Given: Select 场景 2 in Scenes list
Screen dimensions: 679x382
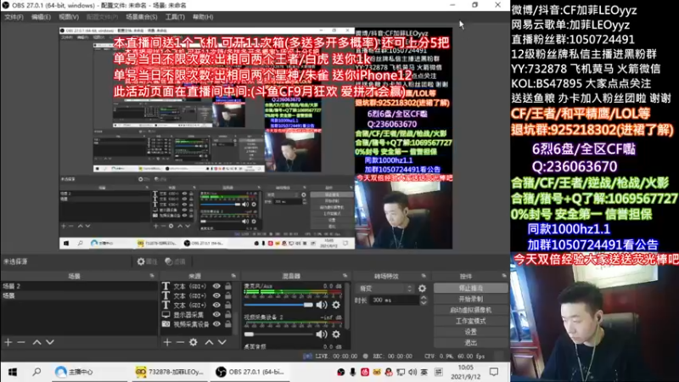Looking at the screenshot, I should coord(79,286).
